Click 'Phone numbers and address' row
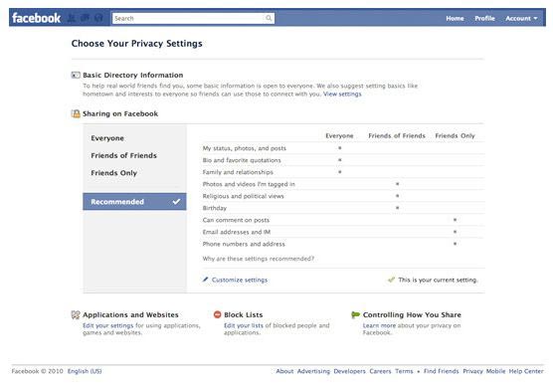Viewport: 553px width, 384px height. point(343,244)
